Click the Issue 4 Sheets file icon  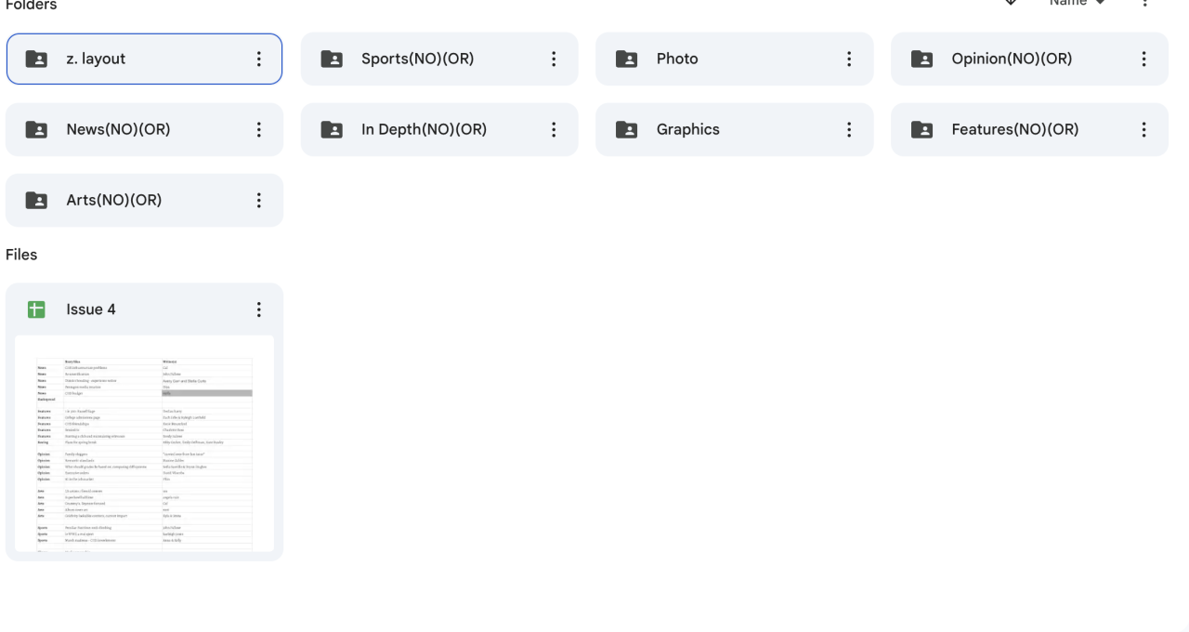click(36, 310)
